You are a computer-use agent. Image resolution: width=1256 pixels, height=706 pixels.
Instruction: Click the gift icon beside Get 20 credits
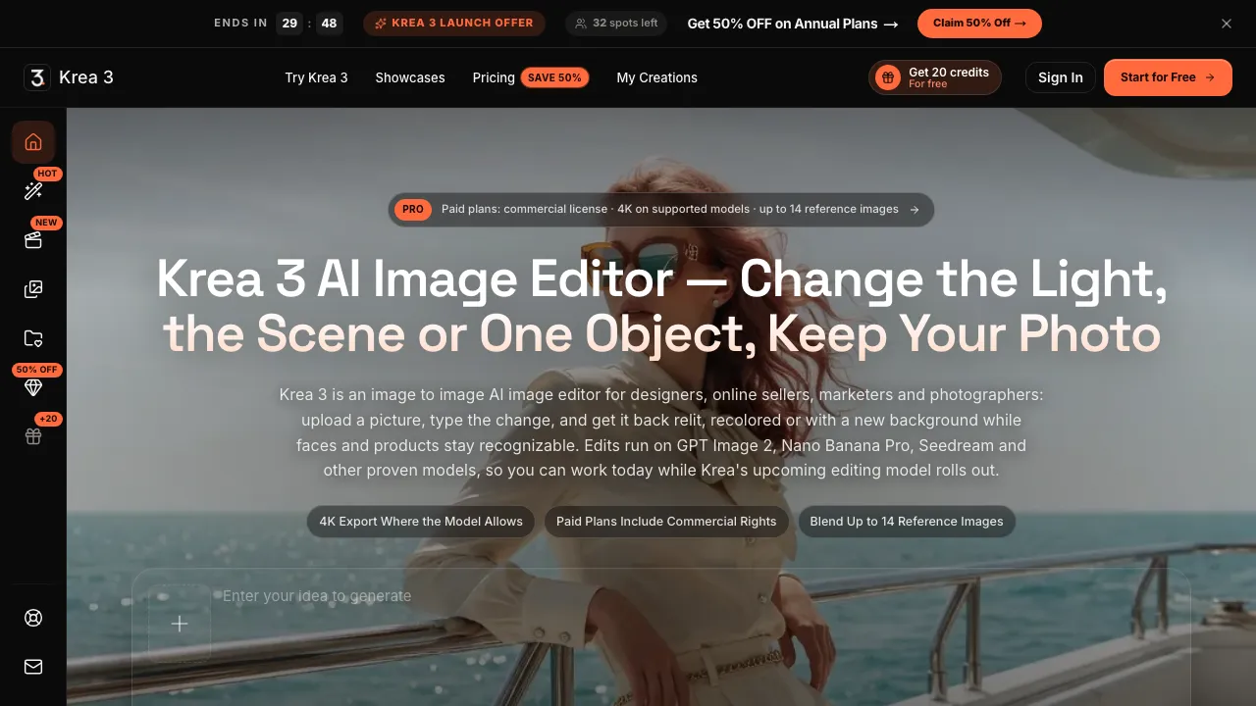pos(888,77)
